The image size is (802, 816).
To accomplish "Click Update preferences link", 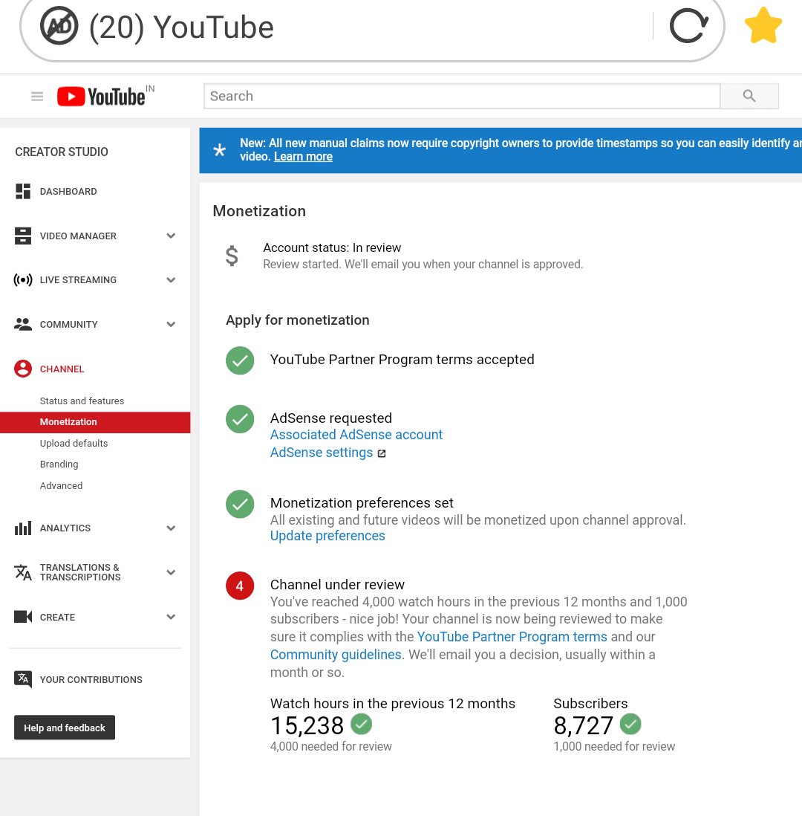I will pos(327,536).
